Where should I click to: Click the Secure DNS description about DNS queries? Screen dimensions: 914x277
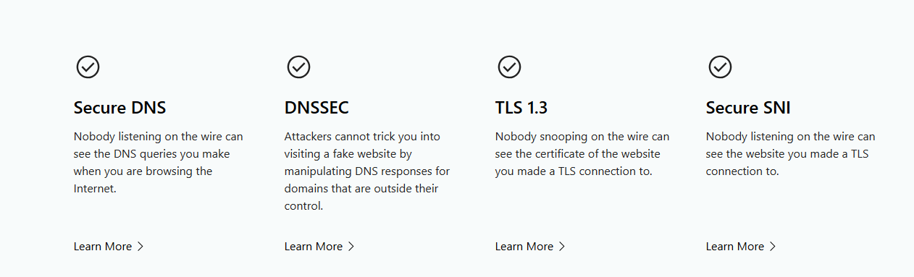click(159, 163)
